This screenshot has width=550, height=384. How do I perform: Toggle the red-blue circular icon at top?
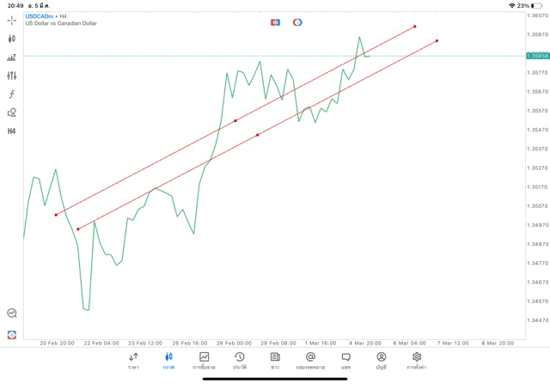(297, 22)
